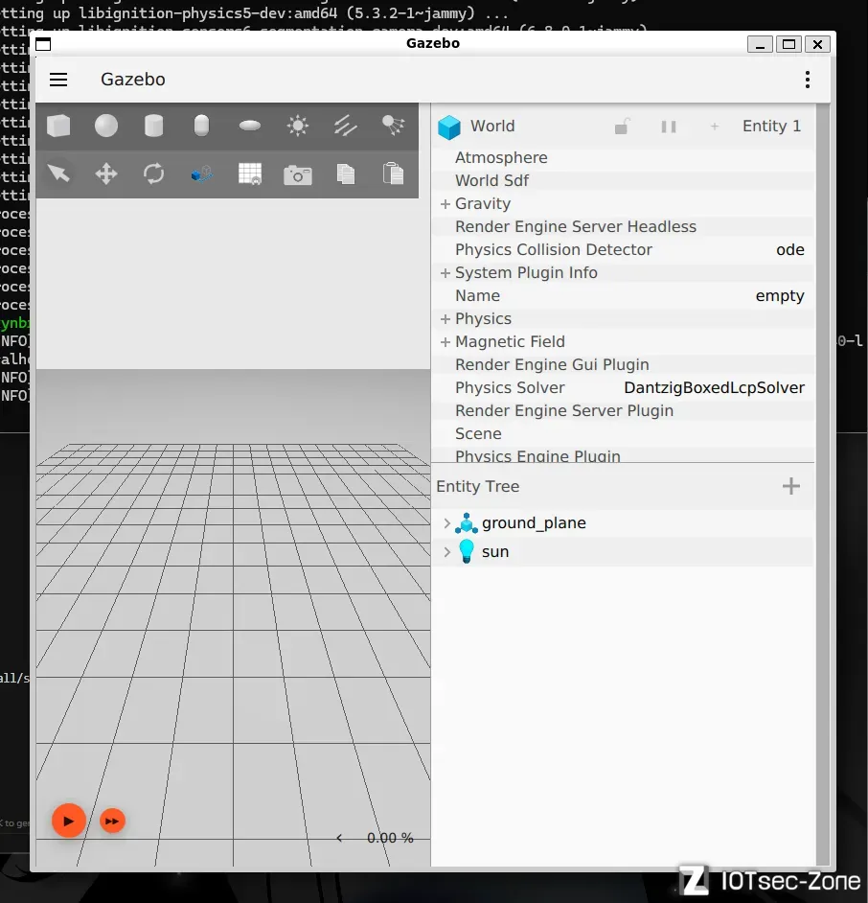The height and width of the screenshot is (903, 868).
Task: Expand the stats arrow near 0.00 %
Action: pyautogui.click(x=339, y=838)
